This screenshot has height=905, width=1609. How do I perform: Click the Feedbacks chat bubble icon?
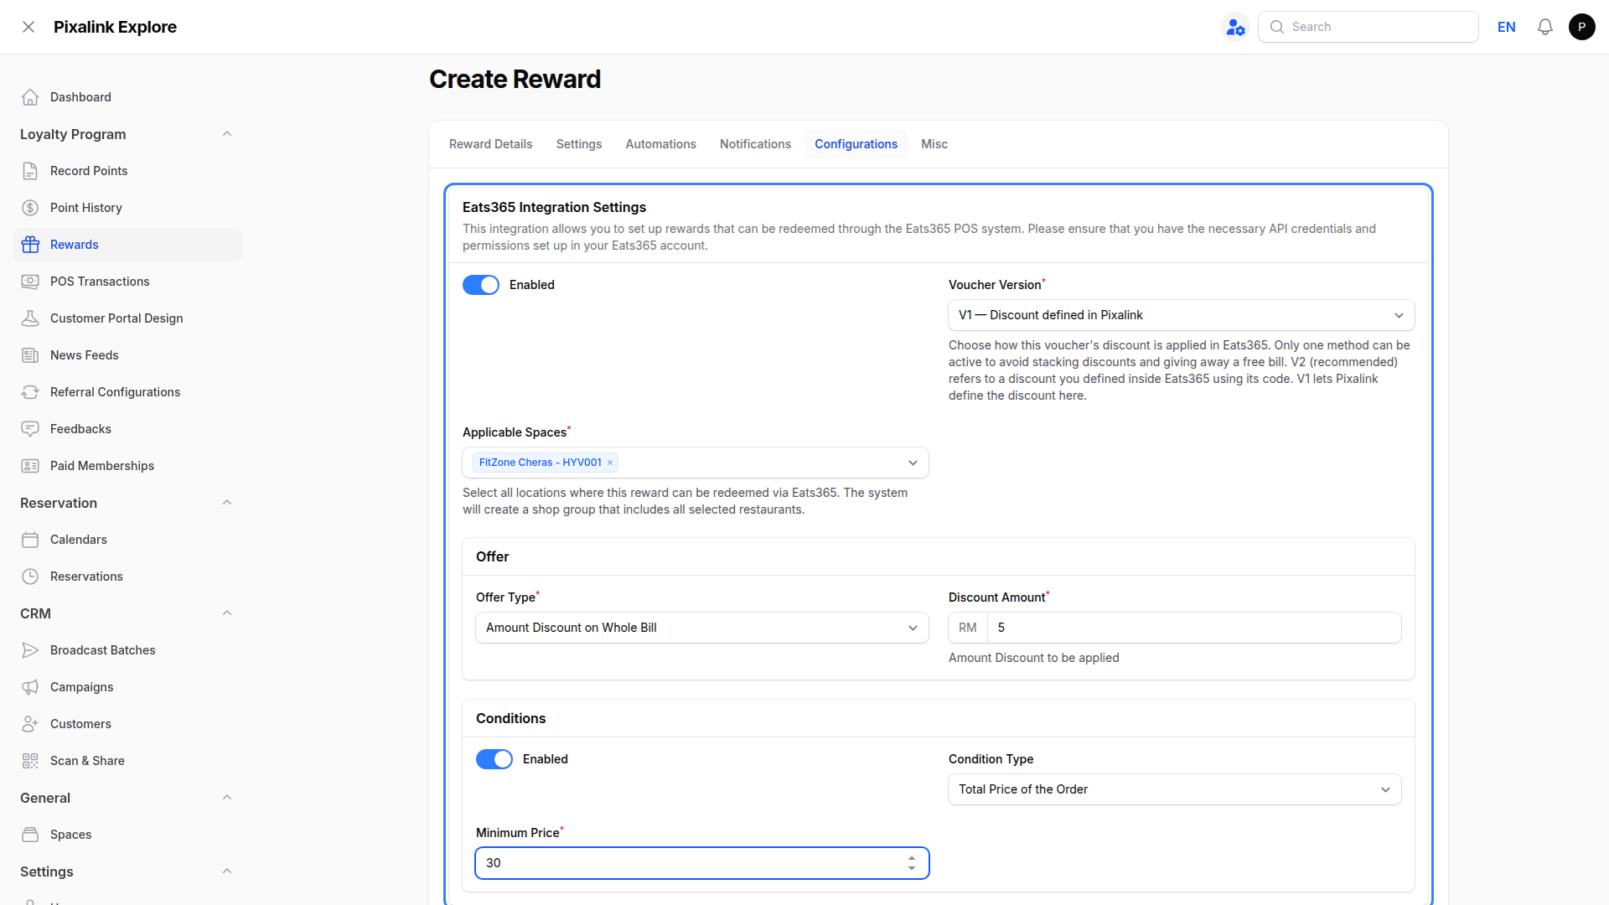[30, 429]
